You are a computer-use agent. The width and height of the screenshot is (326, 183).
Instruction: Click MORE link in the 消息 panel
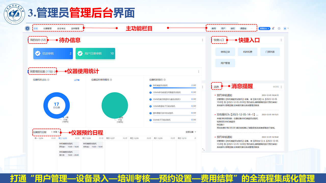click(x=276, y=87)
